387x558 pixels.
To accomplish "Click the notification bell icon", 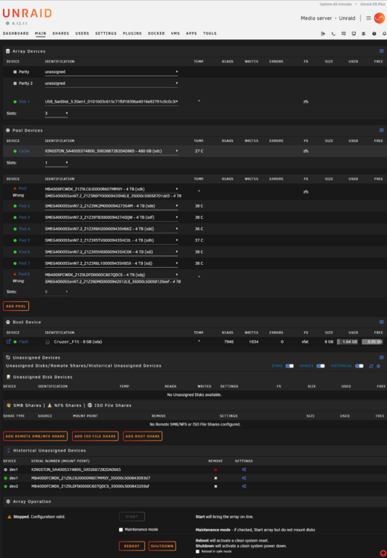I will click(384, 33).
